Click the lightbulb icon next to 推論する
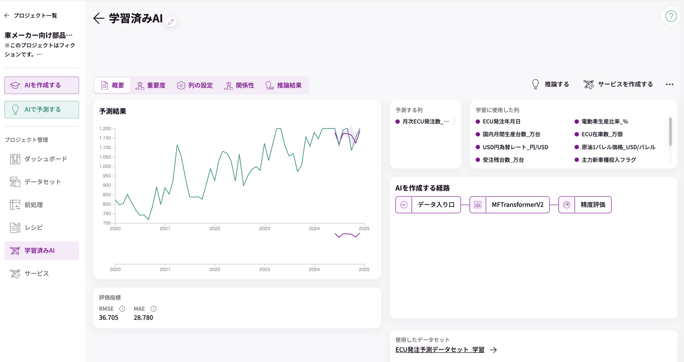This screenshot has height=362, width=684. (535, 84)
